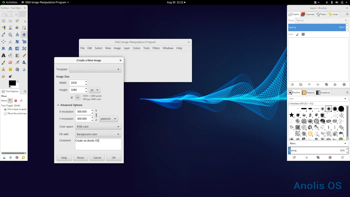
Task: Open the File menu
Action: click(x=82, y=48)
